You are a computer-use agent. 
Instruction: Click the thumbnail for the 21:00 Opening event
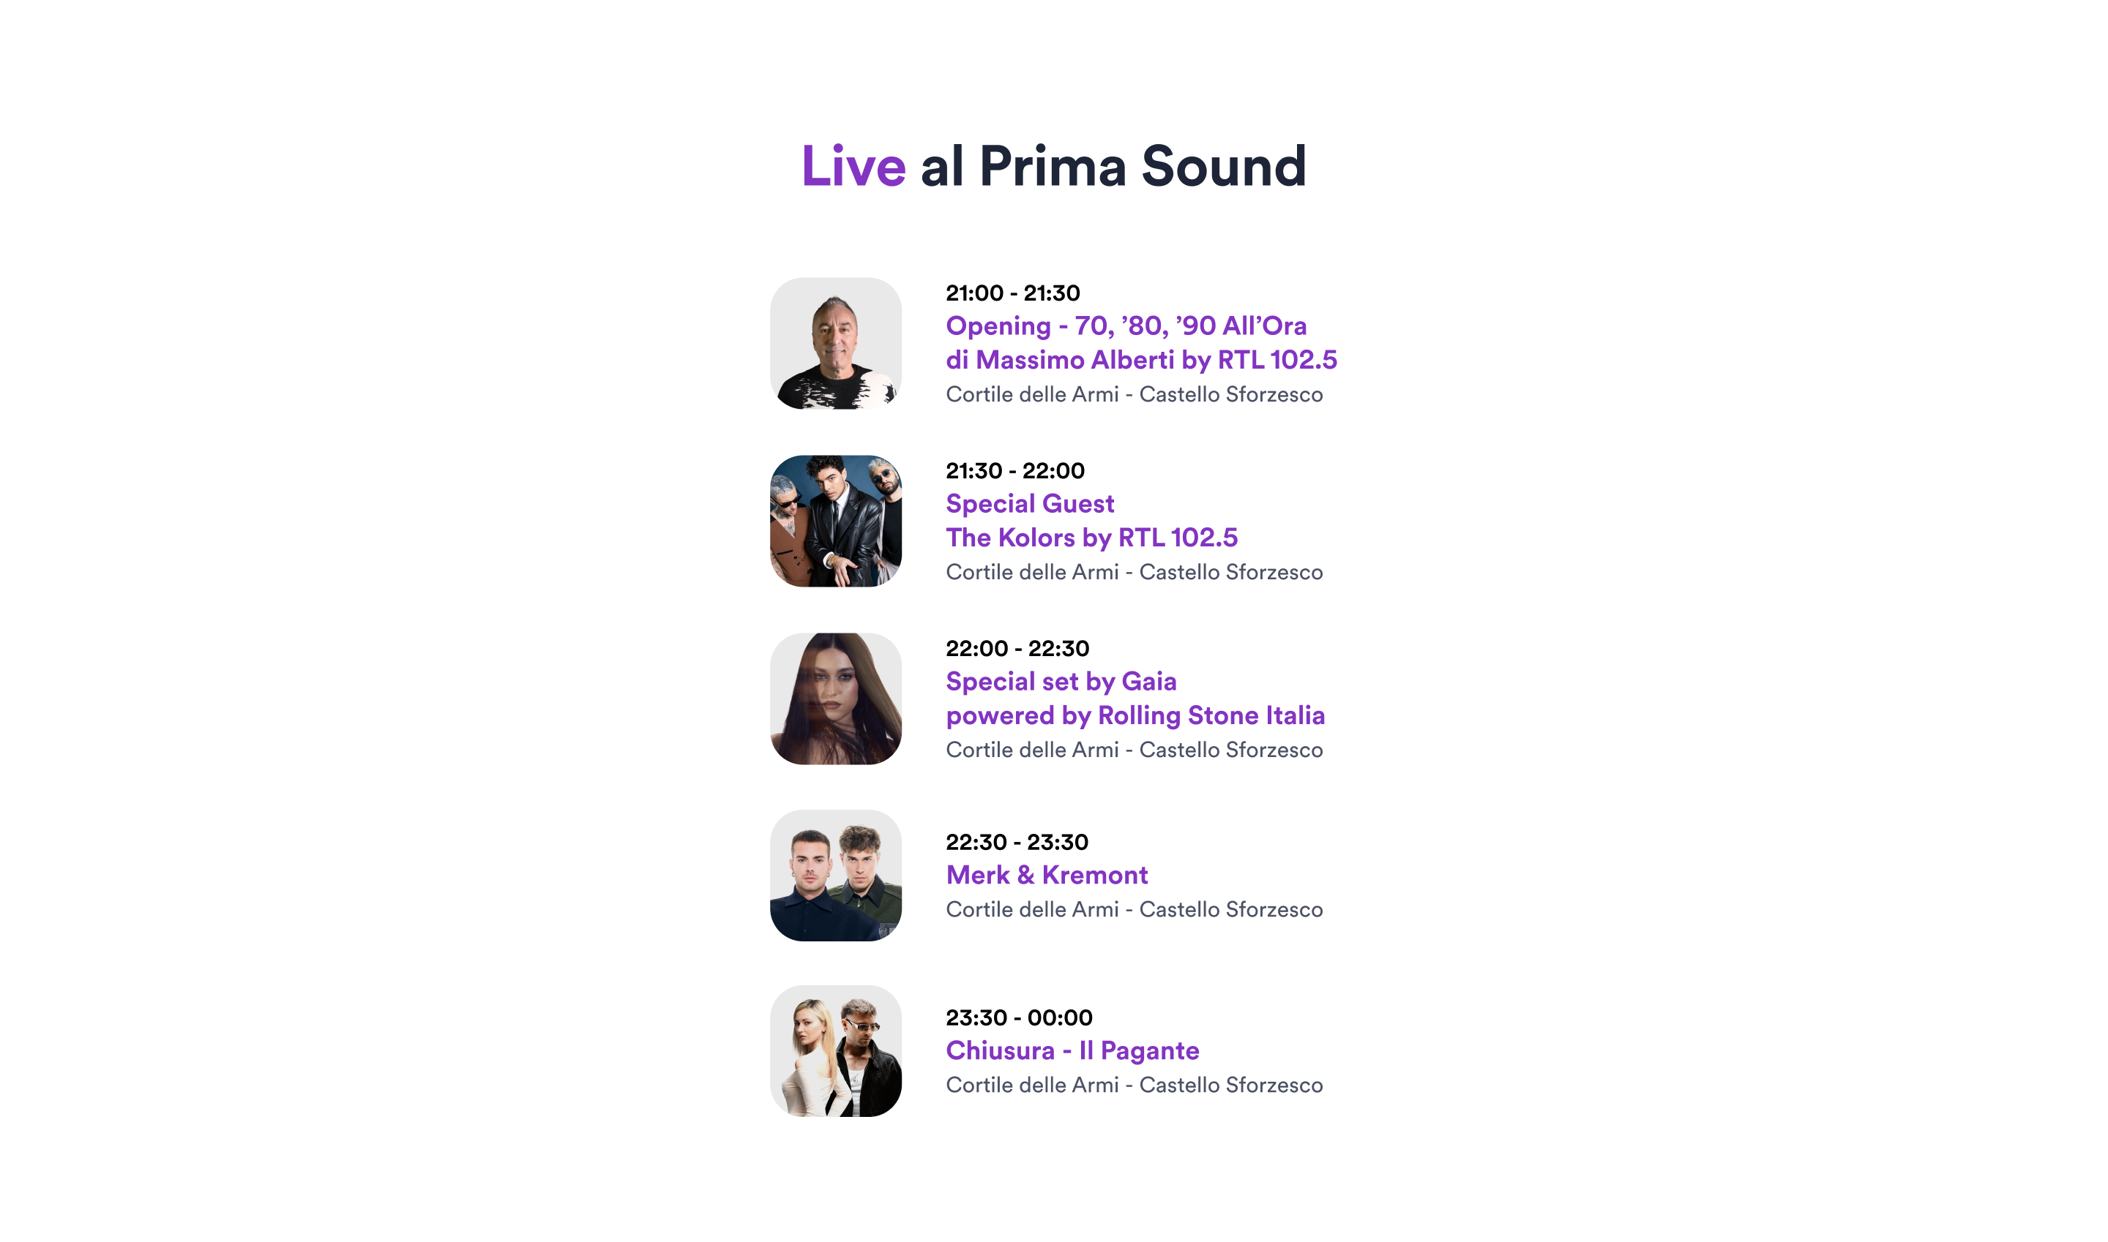pyautogui.click(x=835, y=343)
